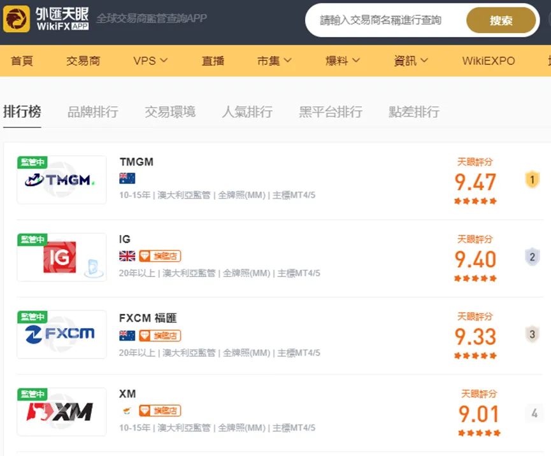Click the 監管中 tag on IG logo
Image resolution: width=551 pixels, height=456 pixels.
point(32,239)
